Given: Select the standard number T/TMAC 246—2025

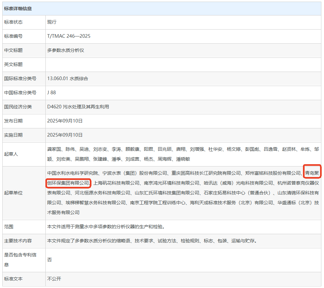Looking at the screenshot, I should click(69, 36).
